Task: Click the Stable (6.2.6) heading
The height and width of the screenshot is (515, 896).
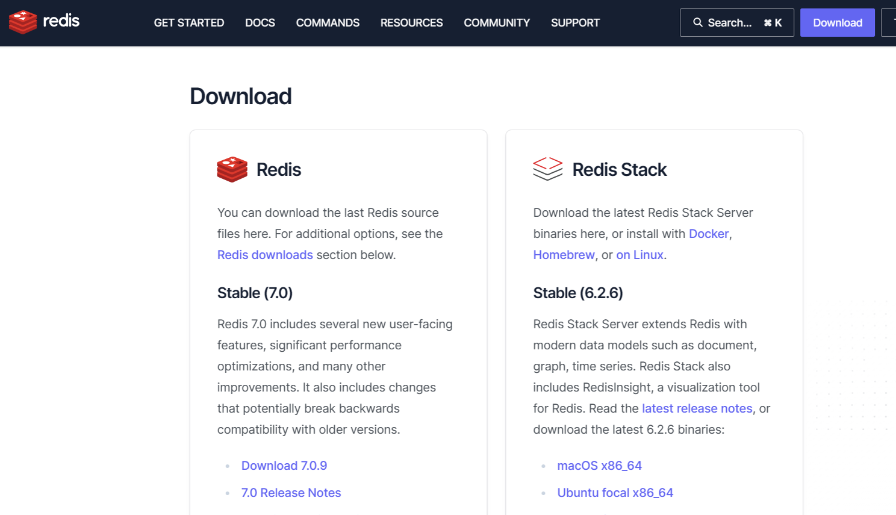Action: coord(578,293)
